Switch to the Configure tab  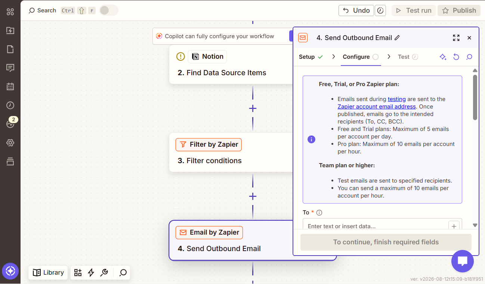pyautogui.click(x=361, y=57)
